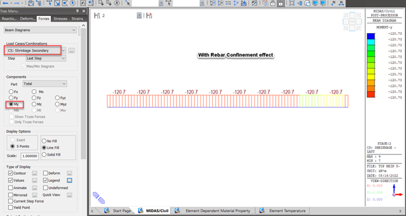The width and height of the screenshot is (406, 216).
Task: Click the crossed-out wrench toolbar icon
Action: pos(254,3)
